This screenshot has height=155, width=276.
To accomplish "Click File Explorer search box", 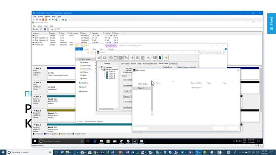I will (x=212, y=53).
